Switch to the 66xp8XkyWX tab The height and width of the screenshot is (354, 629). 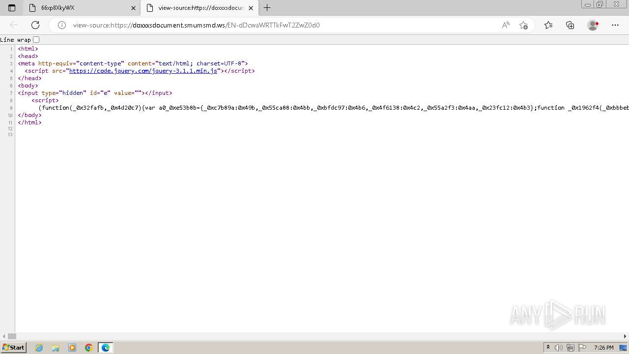click(x=82, y=8)
